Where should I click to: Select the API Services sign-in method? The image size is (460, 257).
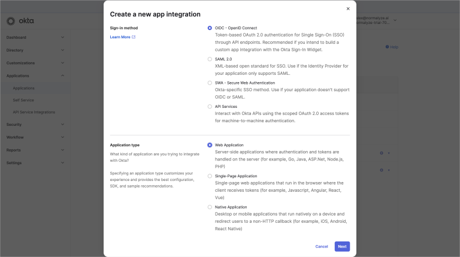pyautogui.click(x=210, y=107)
